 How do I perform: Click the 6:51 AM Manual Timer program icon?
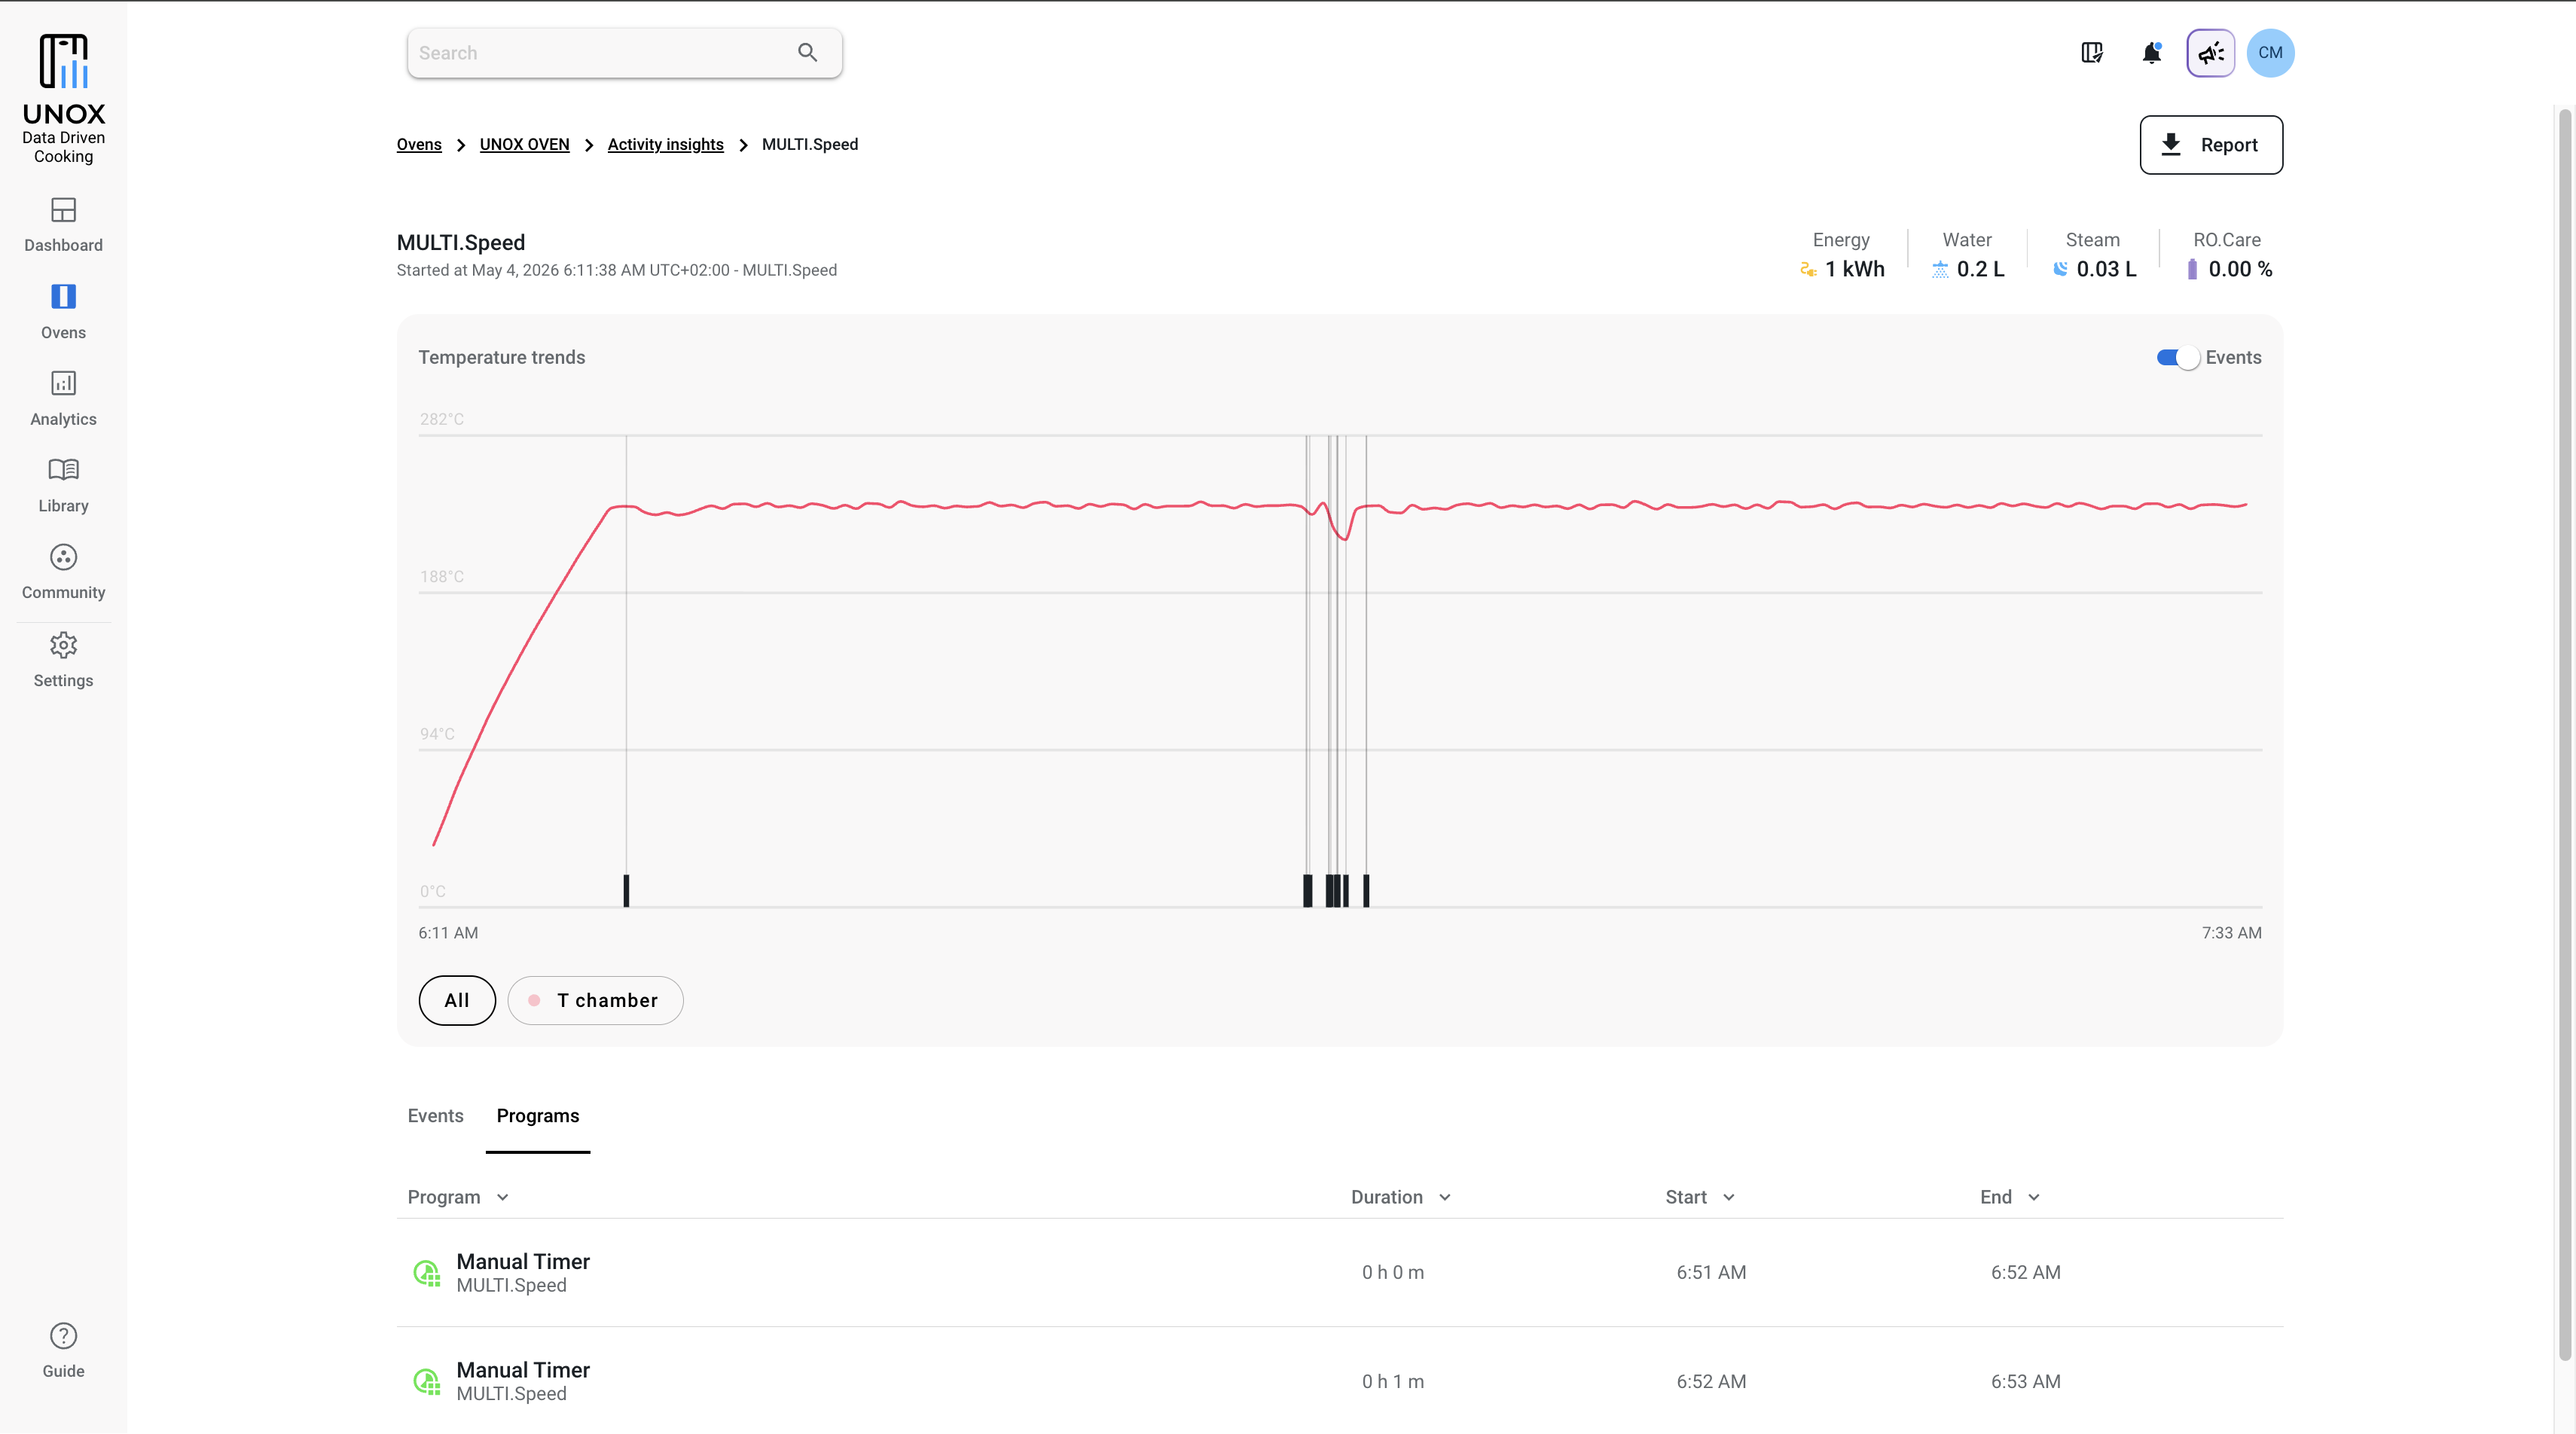(427, 1273)
